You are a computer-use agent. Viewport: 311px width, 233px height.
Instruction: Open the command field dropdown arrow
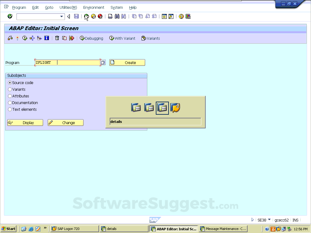tap(62, 16)
